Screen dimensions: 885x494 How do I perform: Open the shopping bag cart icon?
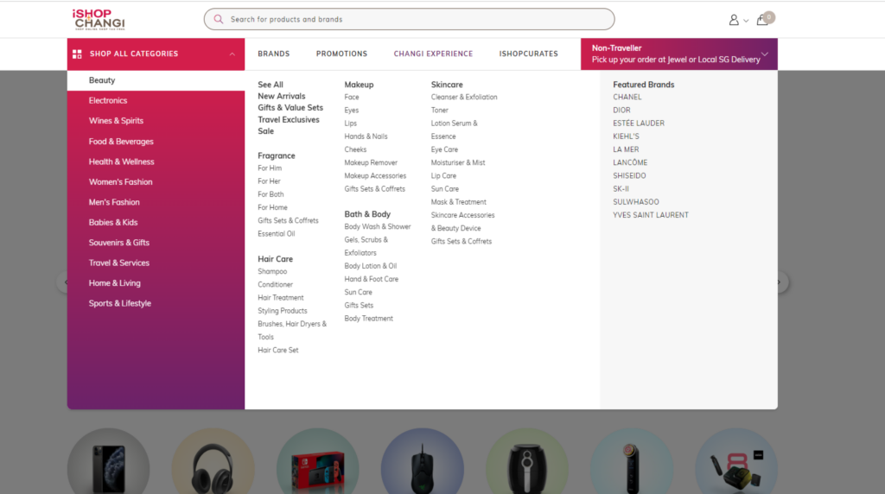(x=762, y=20)
